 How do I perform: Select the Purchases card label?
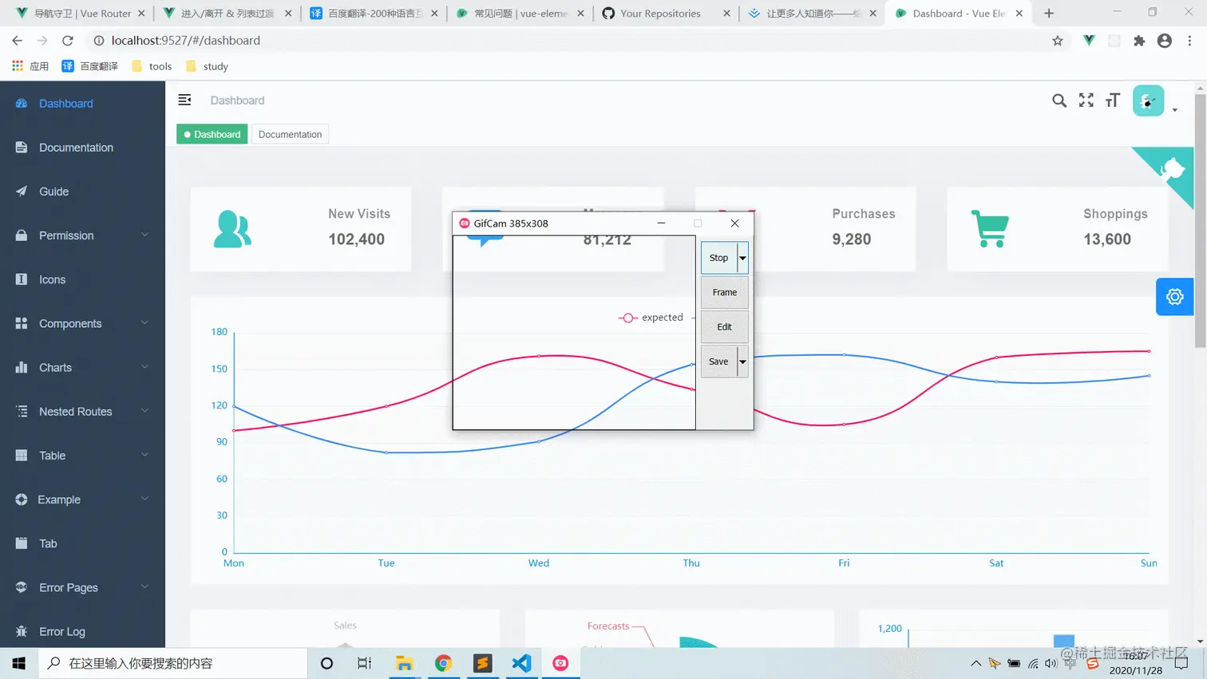(864, 214)
